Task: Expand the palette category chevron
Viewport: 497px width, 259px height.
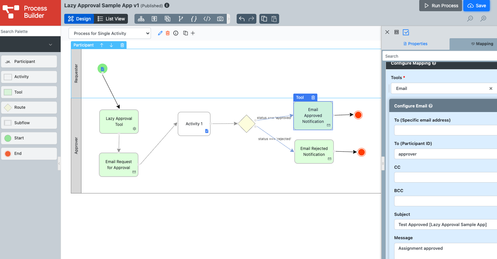Action: (50, 44)
